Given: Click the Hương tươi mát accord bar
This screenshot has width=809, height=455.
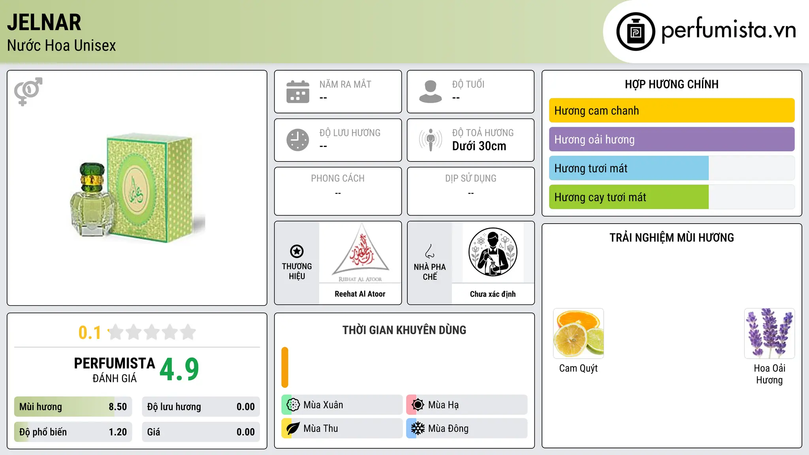Looking at the screenshot, I should [672, 168].
